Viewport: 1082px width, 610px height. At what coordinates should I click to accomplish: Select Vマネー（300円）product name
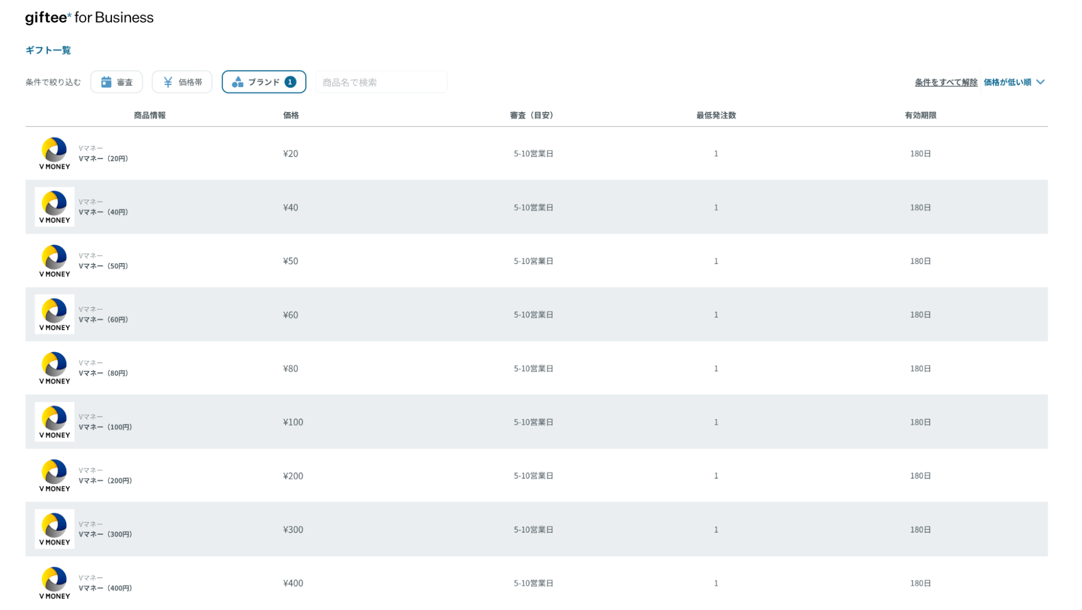105,534
